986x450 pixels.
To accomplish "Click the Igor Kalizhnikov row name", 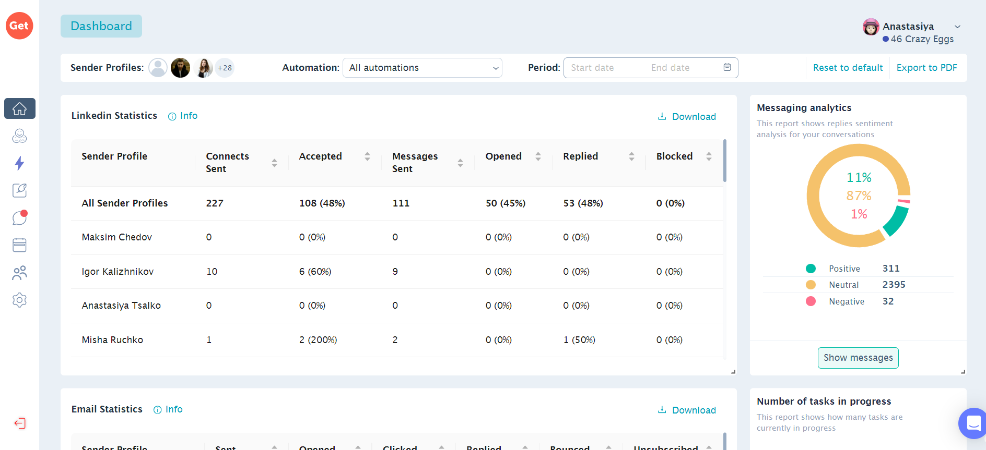I will (x=118, y=272).
